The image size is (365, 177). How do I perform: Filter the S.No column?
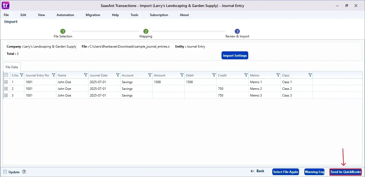pyautogui.click(x=22, y=75)
